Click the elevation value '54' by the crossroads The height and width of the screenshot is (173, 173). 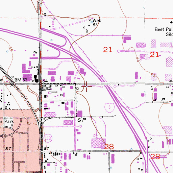pyautogui.click(x=45, y=81)
